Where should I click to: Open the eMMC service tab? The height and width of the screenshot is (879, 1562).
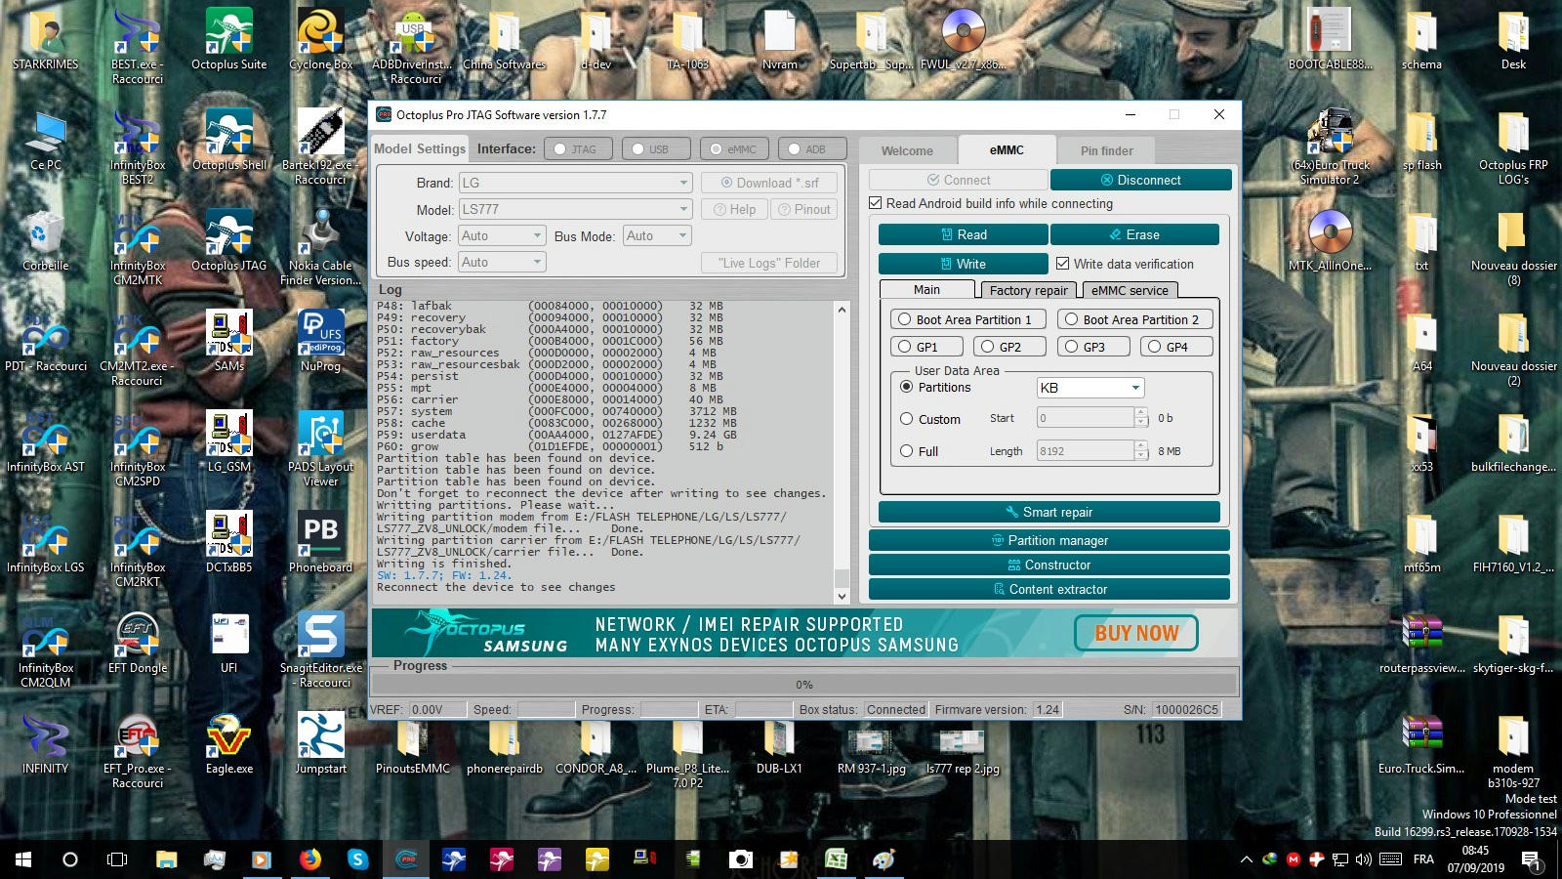coord(1130,290)
